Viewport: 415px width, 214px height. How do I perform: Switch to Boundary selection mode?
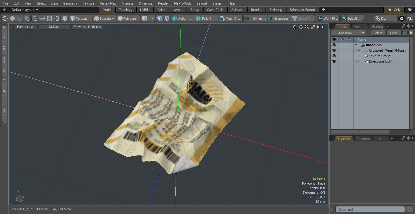coord(104,19)
